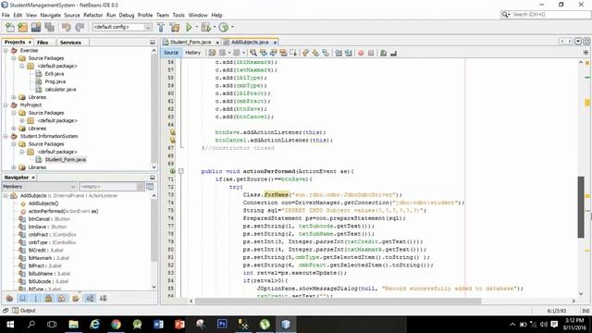
Task: Toggle the line 70 fold marker in editor
Action: coord(181,171)
